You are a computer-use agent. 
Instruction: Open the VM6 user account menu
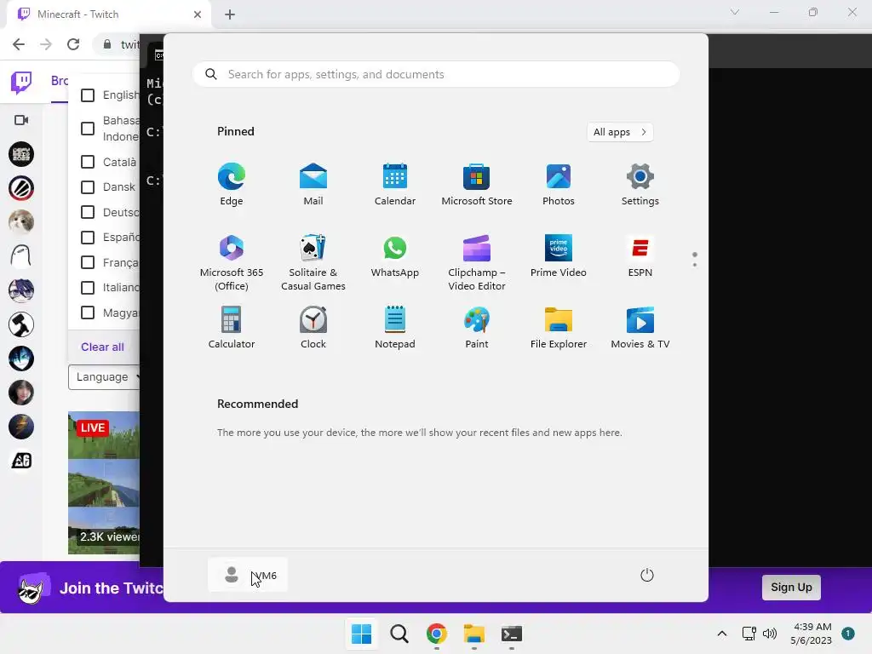pos(248,575)
